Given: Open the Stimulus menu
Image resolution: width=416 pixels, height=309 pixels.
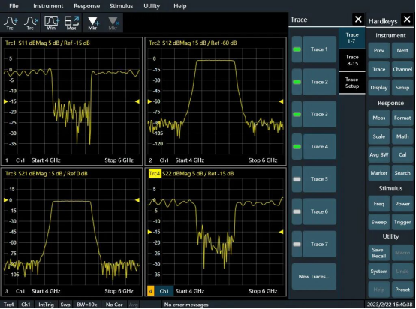Looking at the screenshot, I should [121, 6].
